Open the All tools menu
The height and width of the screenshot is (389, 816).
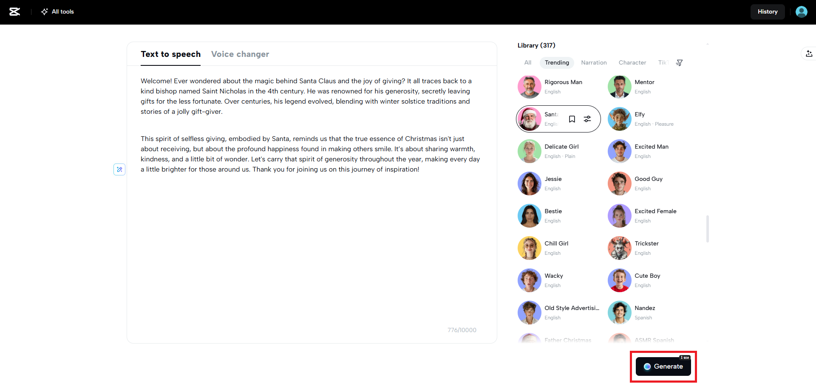[x=57, y=12]
